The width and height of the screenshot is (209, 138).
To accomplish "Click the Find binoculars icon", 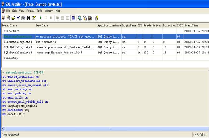I will point(29,18).
